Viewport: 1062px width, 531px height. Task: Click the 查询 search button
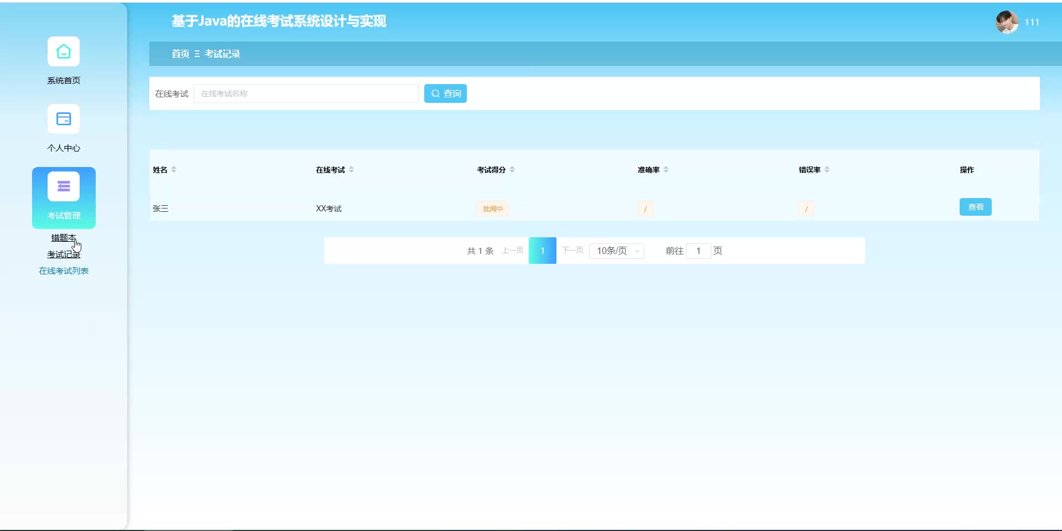click(x=445, y=93)
